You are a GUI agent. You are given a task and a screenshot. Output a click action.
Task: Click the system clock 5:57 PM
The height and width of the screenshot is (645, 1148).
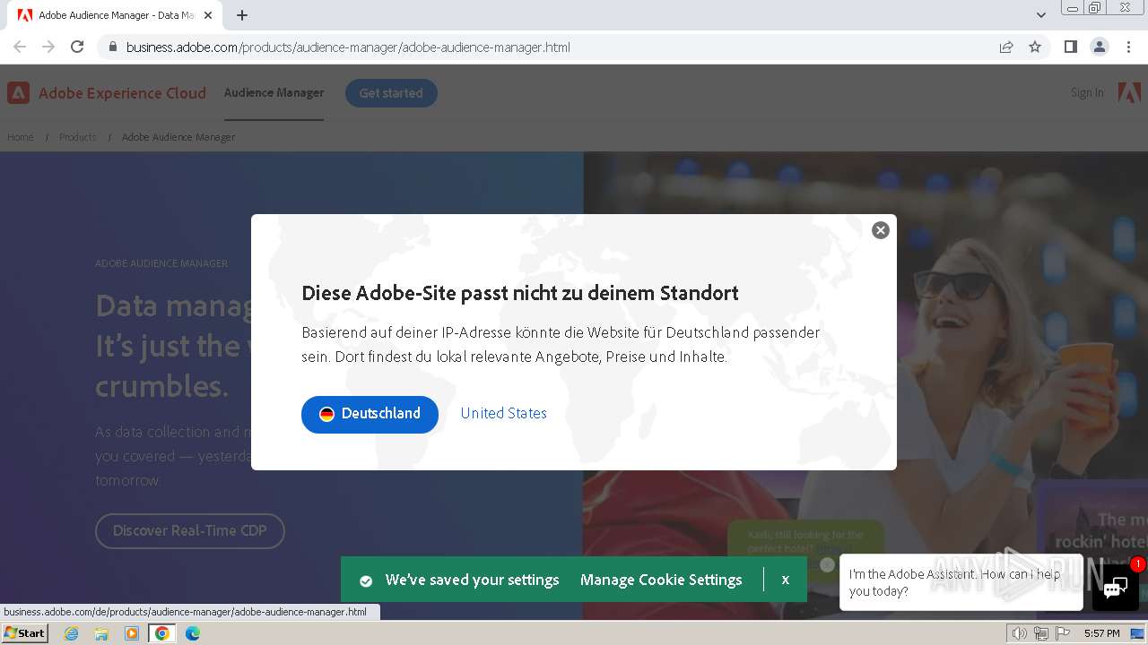click(1101, 633)
